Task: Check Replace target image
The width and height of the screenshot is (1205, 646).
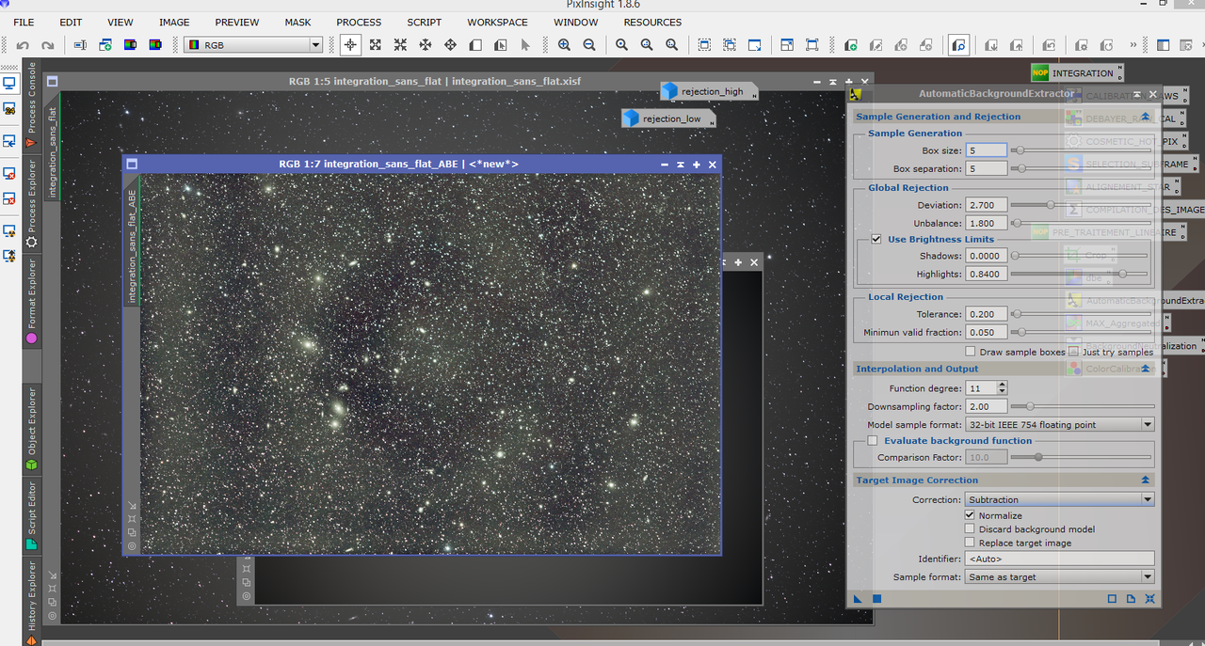Action: pyautogui.click(x=971, y=543)
